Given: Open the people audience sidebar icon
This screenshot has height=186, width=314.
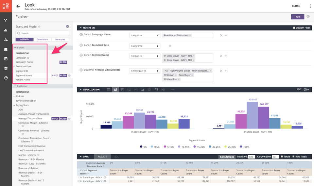Looking at the screenshot, I should tap(6, 40).
